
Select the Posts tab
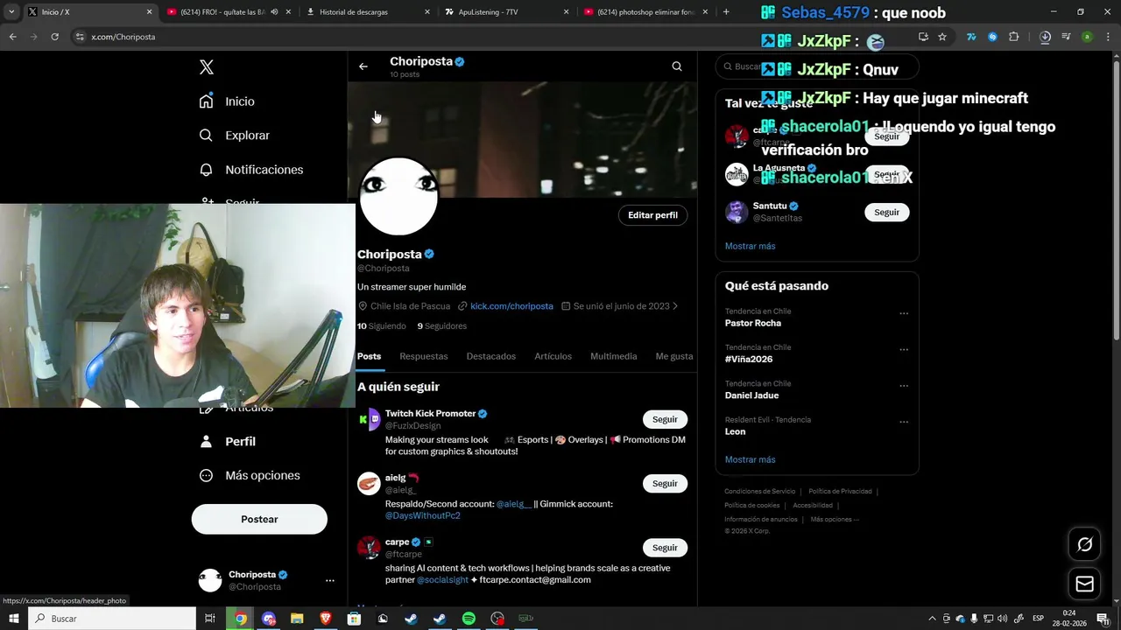click(x=369, y=356)
